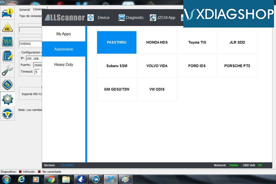The image size is (276, 184).
Task: Click the IP address input field
Action: tap(34, 59)
